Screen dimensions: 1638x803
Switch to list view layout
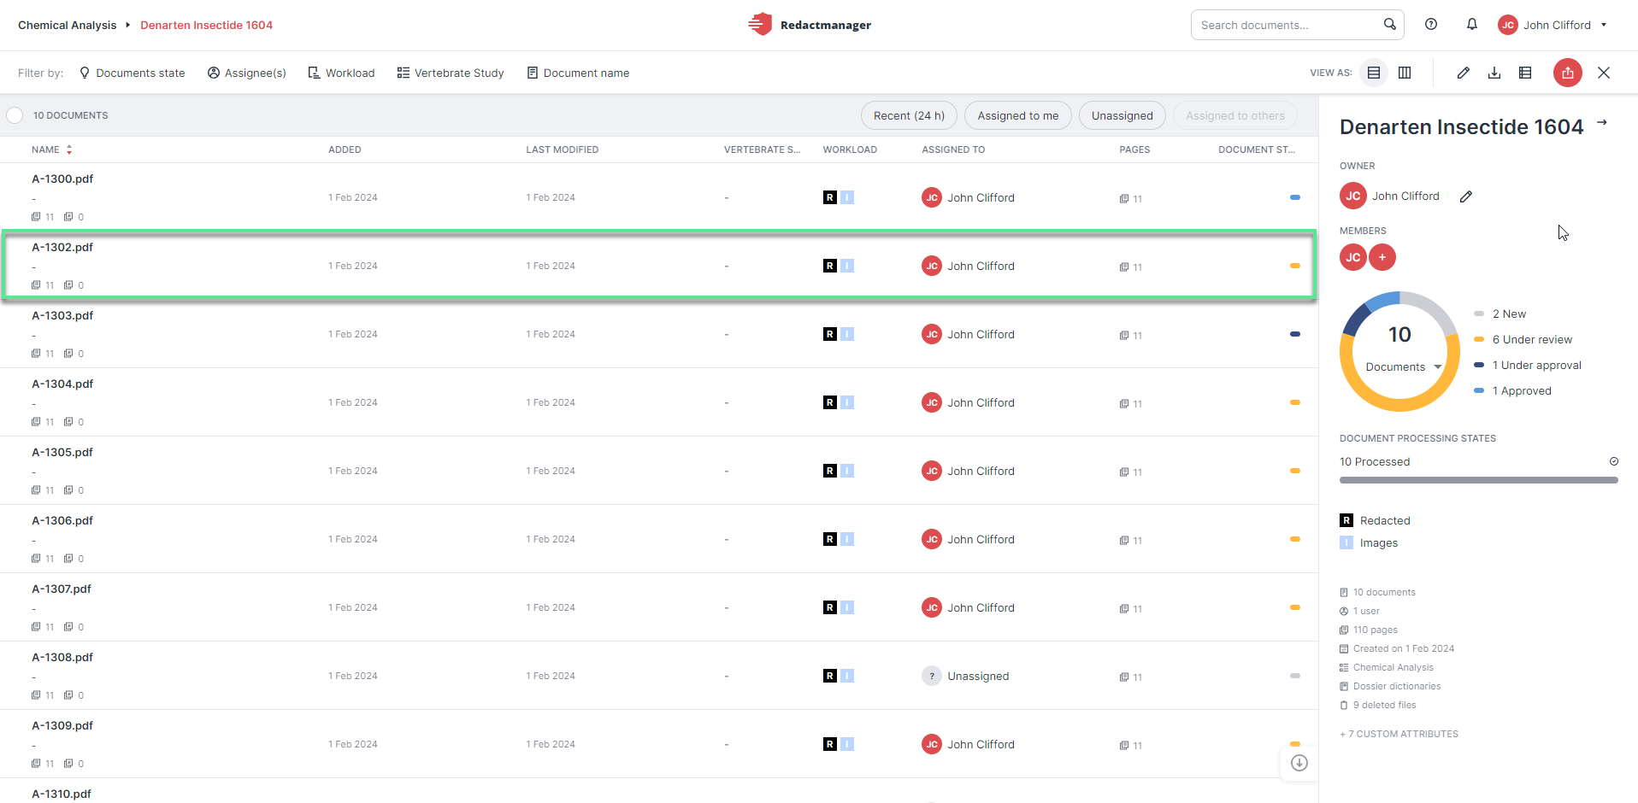(x=1374, y=73)
